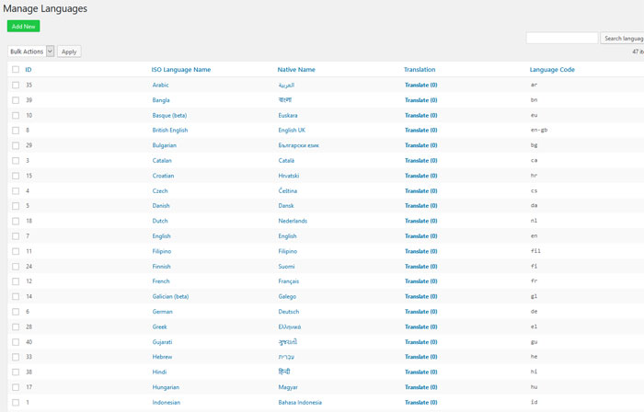Click the native name Català
Screen dimensions: 644x412
[286, 160]
